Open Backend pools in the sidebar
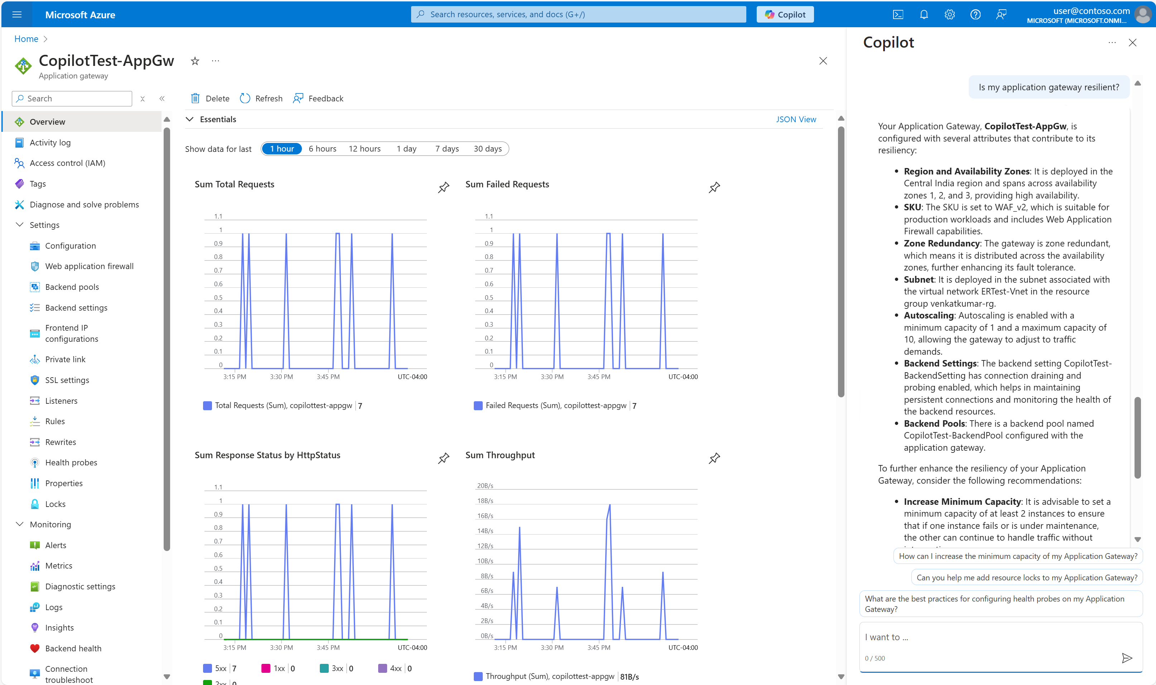1156x685 pixels. pos(72,287)
